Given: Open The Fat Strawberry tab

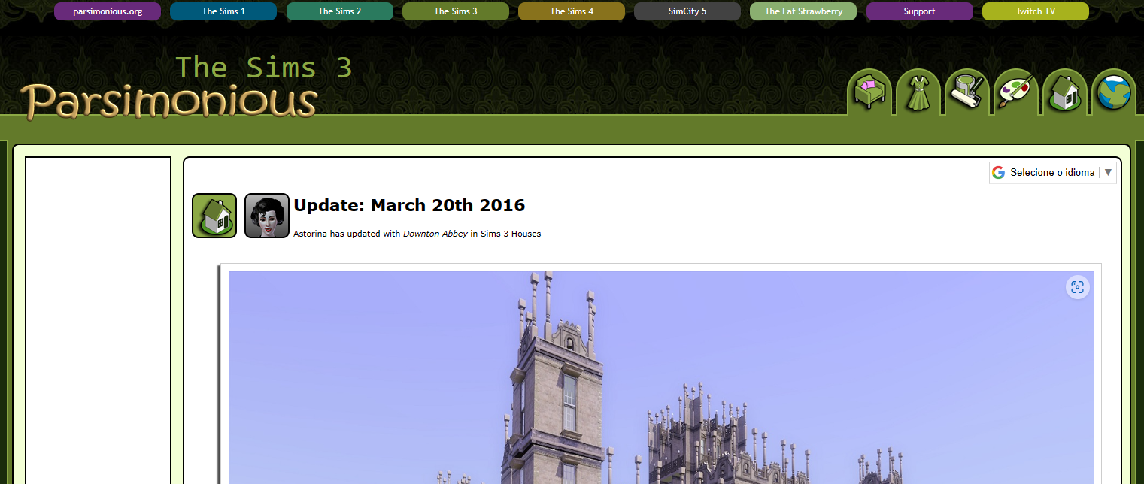Looking at the screenshot, I should click(803, 11).
